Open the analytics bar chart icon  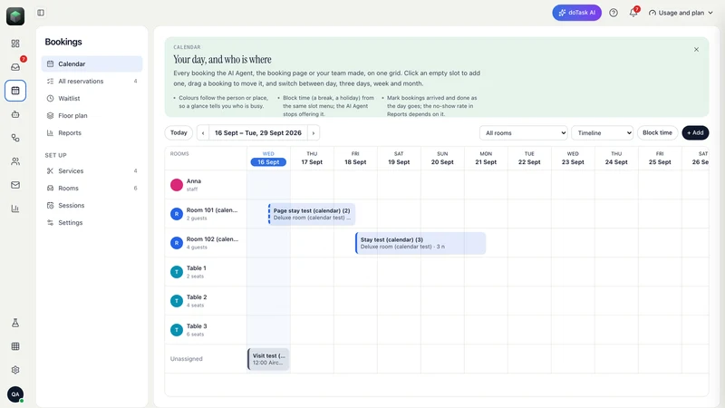coord(15,209)
